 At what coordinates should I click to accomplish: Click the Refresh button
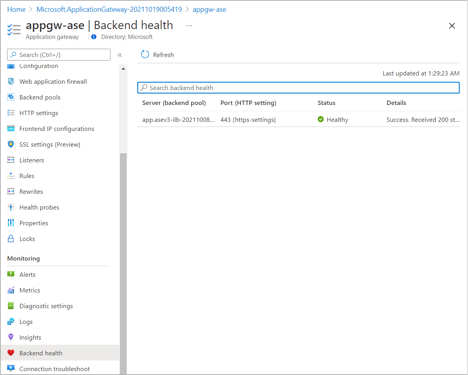coord(157,55)
